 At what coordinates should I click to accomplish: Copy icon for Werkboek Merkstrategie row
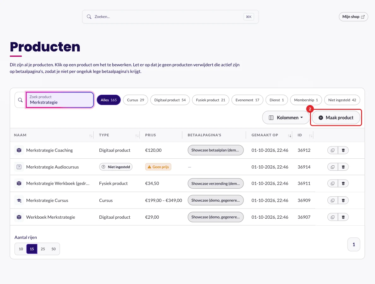point(332,217)
